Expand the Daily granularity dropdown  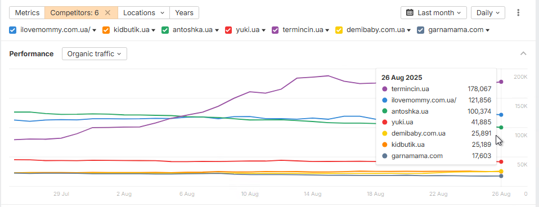488,13
